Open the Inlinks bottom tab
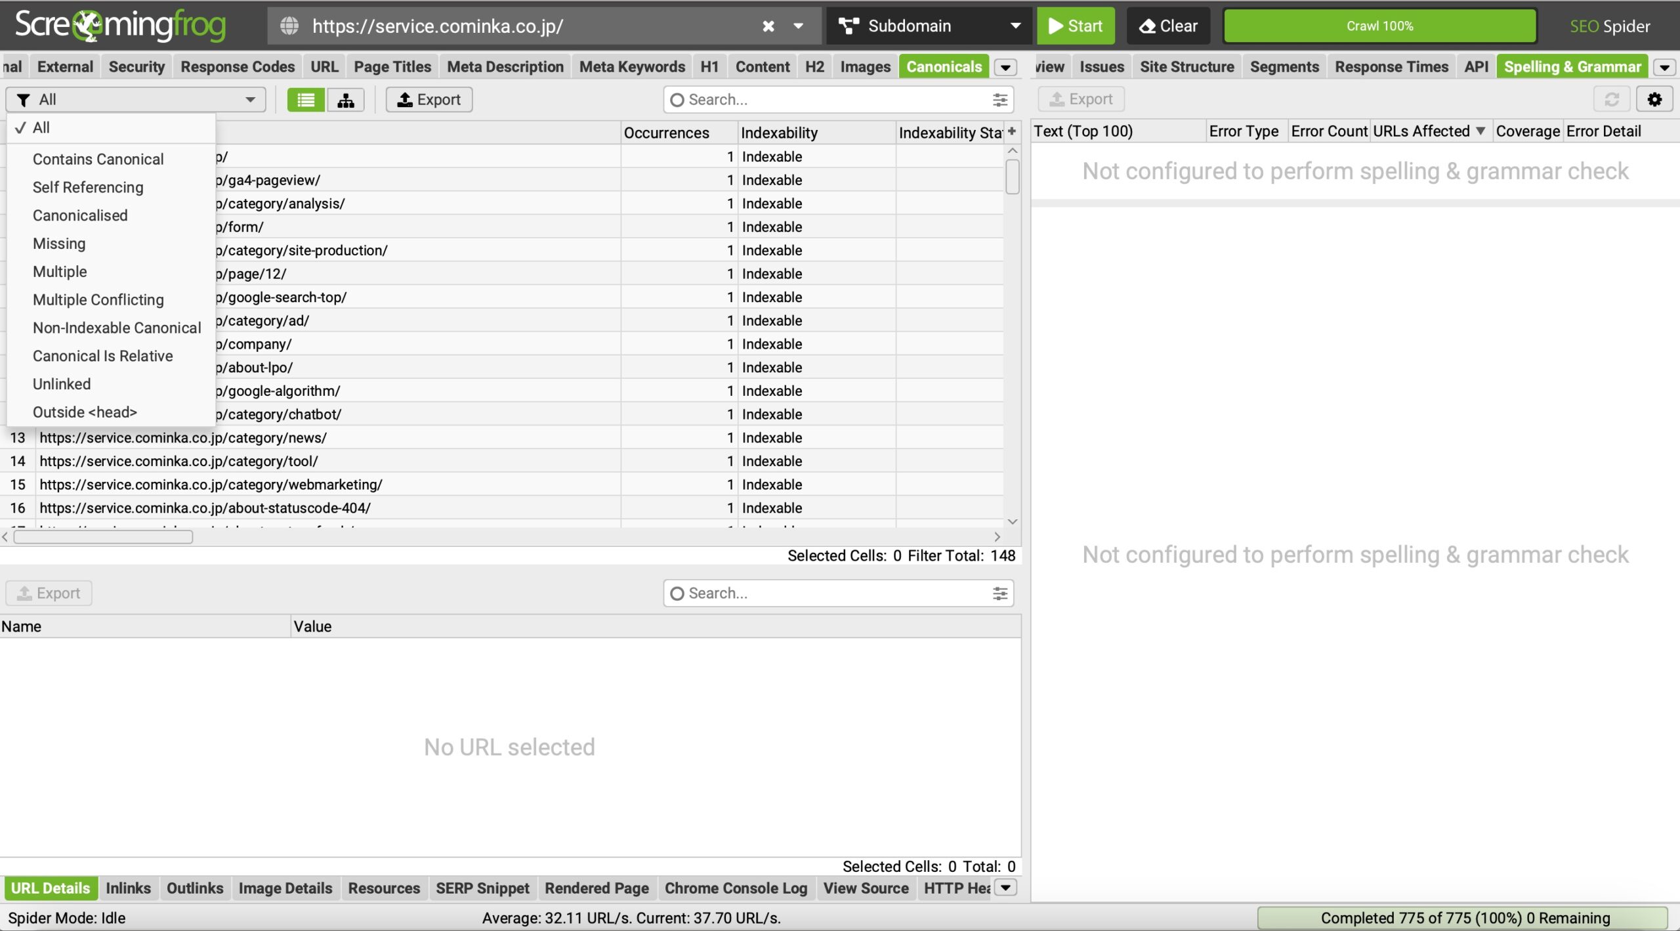1680x931 pixels. point(128,888)
